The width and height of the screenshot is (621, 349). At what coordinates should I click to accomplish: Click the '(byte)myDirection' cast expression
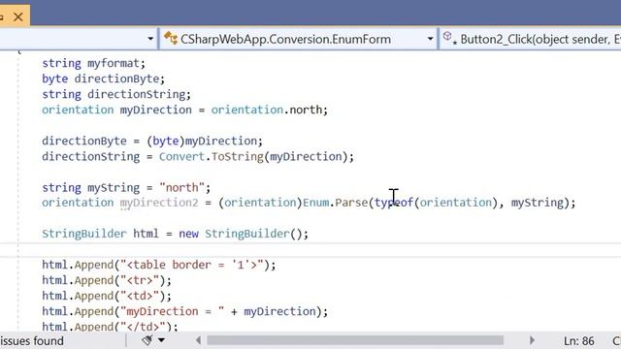pos(202,141)
